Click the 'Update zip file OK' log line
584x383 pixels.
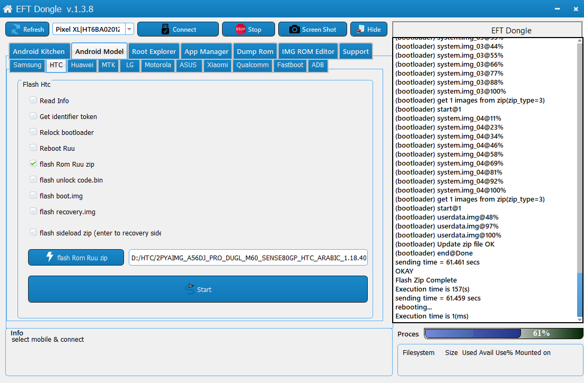(x=445, y=244)
